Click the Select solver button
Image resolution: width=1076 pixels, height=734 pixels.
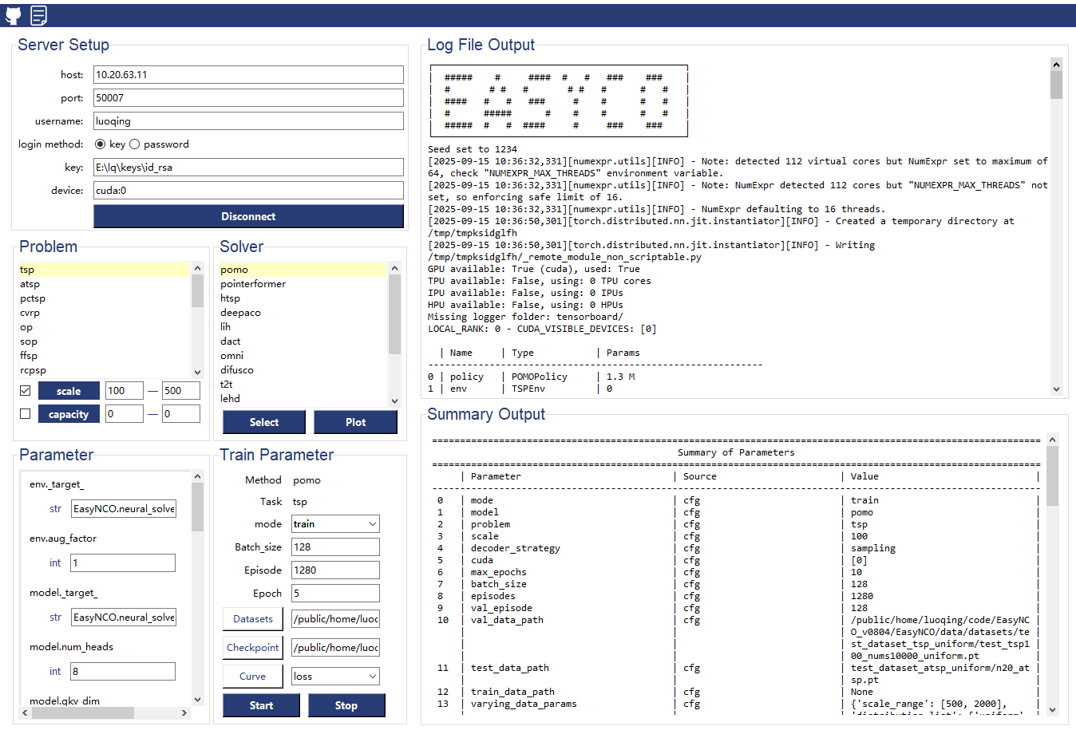point(264,422)
